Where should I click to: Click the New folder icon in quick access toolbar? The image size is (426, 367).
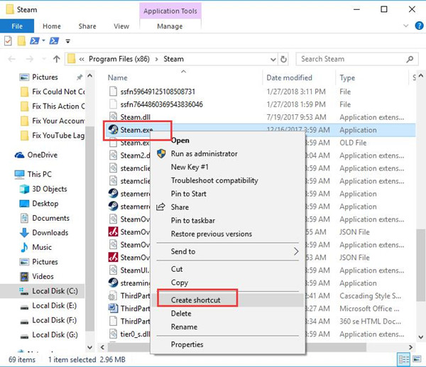(x=21, y=41)
